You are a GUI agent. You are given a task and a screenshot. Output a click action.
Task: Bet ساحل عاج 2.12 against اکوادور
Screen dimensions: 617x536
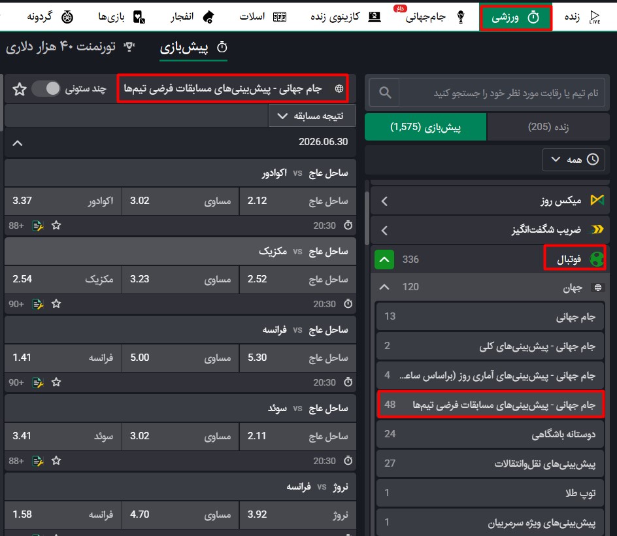pyautogui.click(x=297, y=201)
